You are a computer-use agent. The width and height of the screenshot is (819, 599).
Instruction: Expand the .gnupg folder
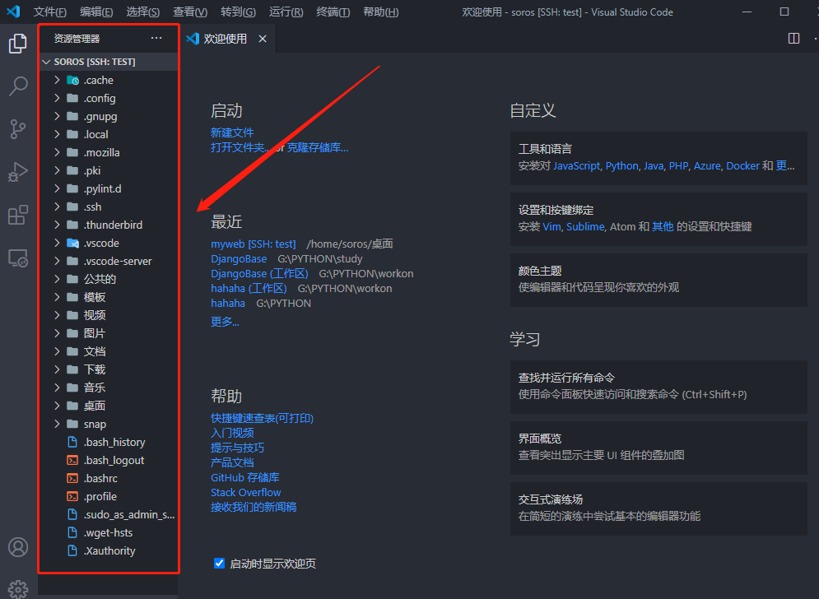[x=57, y=117]
